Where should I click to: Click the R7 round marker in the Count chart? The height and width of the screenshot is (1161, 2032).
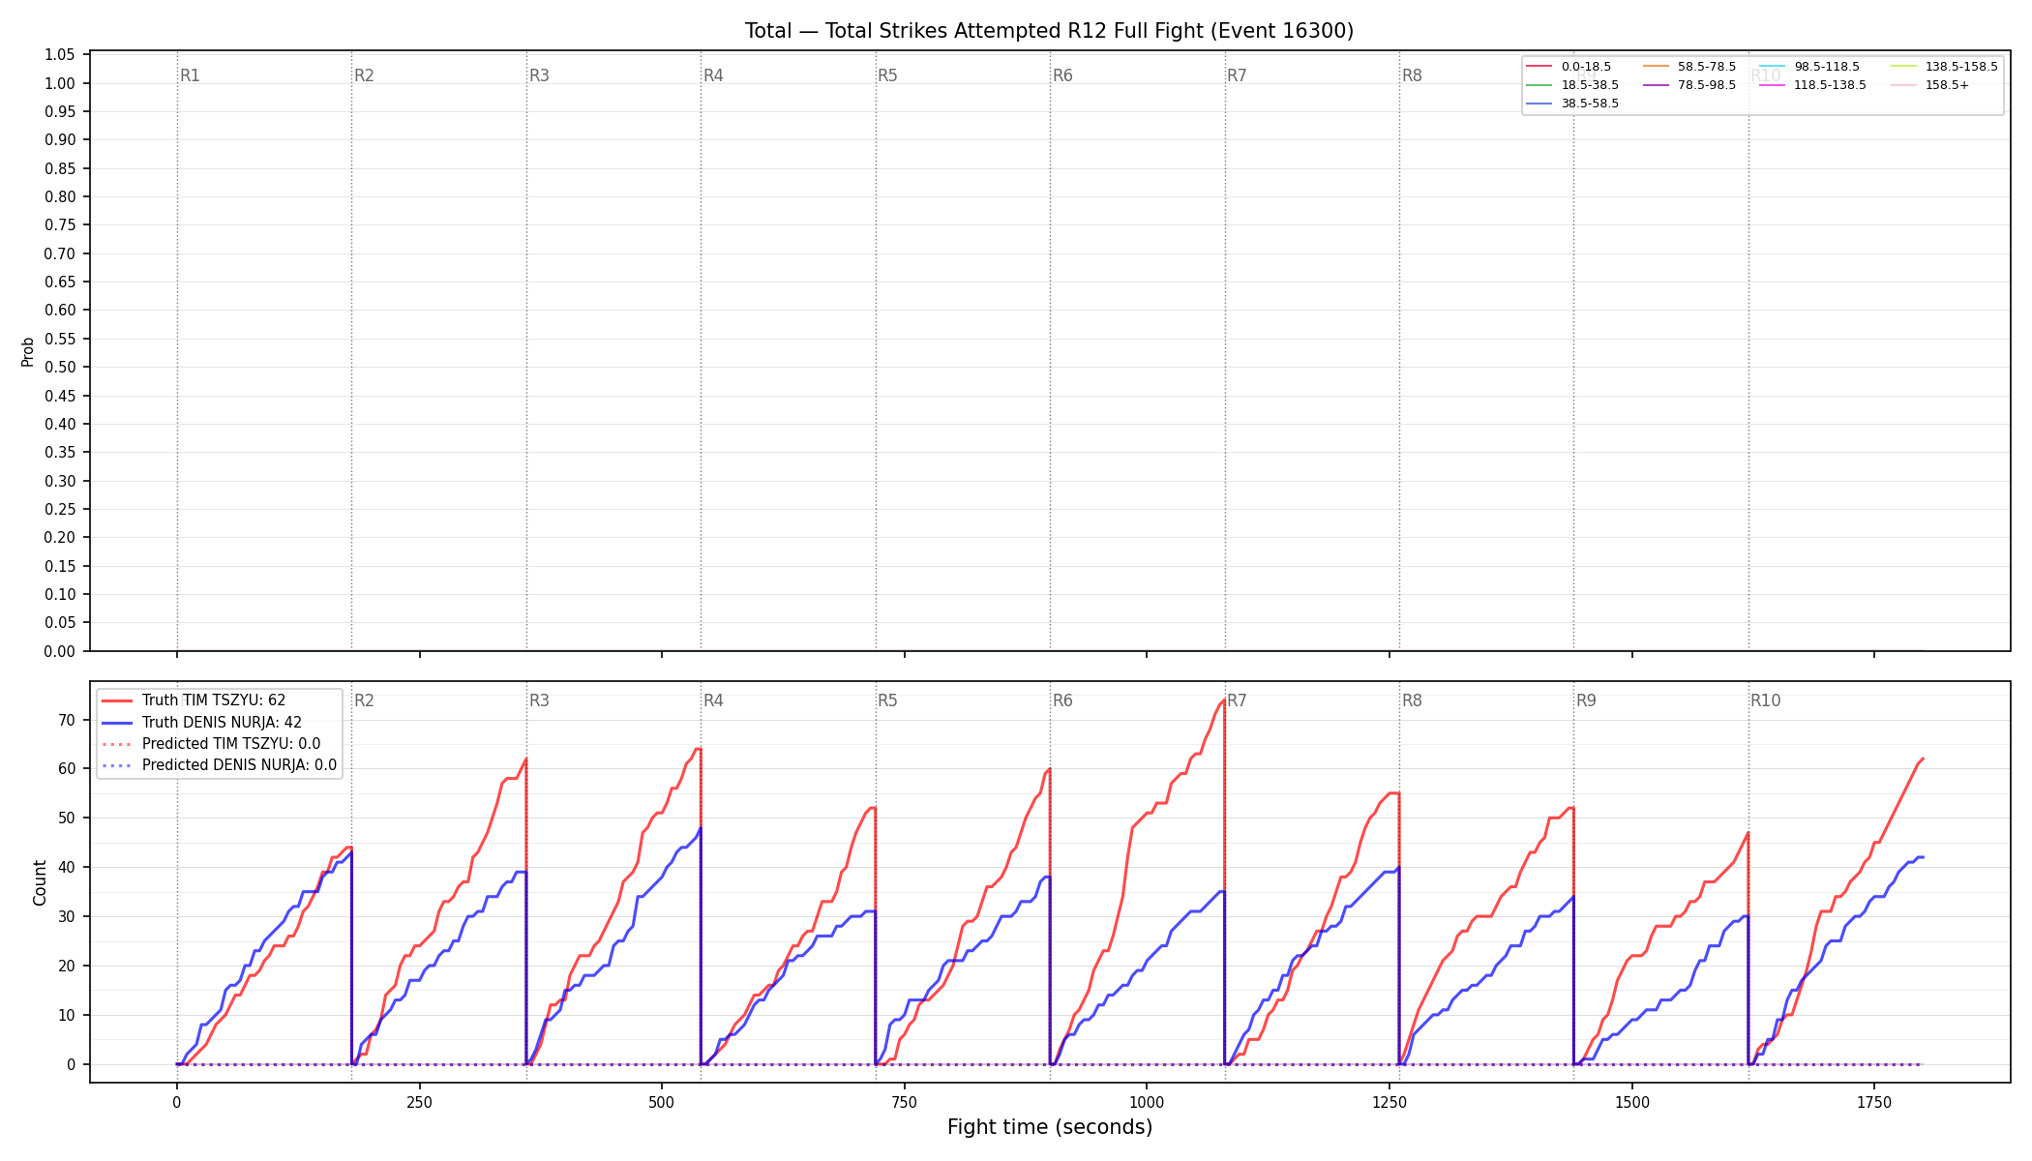coord(1237,700)
